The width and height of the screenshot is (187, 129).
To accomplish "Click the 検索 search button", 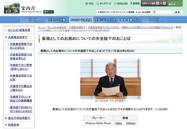I will 177,12.
